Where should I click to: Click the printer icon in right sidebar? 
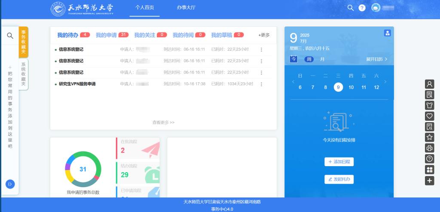(429, 148)
